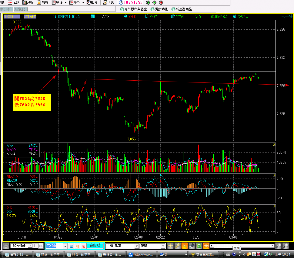
Task: Open lff-1 - 記事本 taskbar window
Action: [79, 255]
